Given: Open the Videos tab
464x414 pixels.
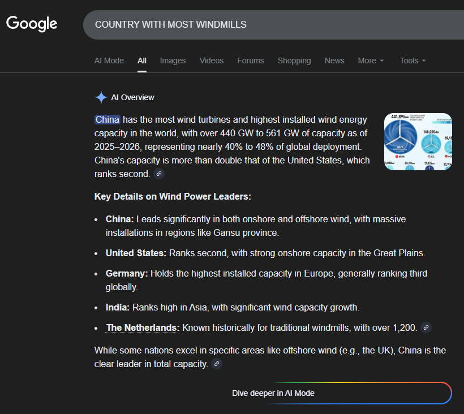Looking at the screenshot, I should (211, 61).
